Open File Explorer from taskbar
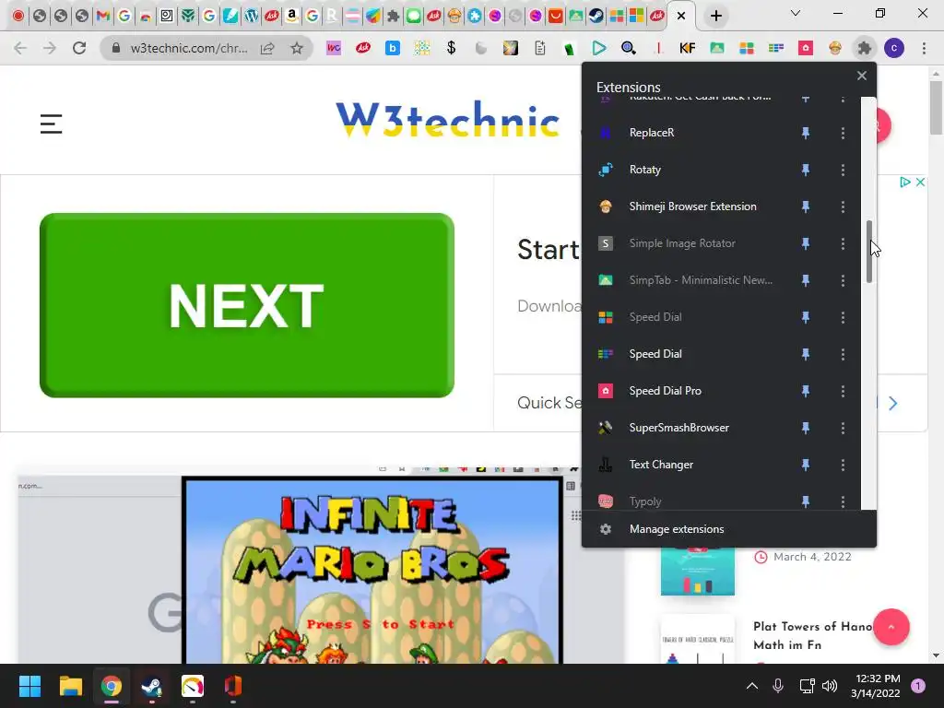Screen dimensions: 944x708 [70, 686]
